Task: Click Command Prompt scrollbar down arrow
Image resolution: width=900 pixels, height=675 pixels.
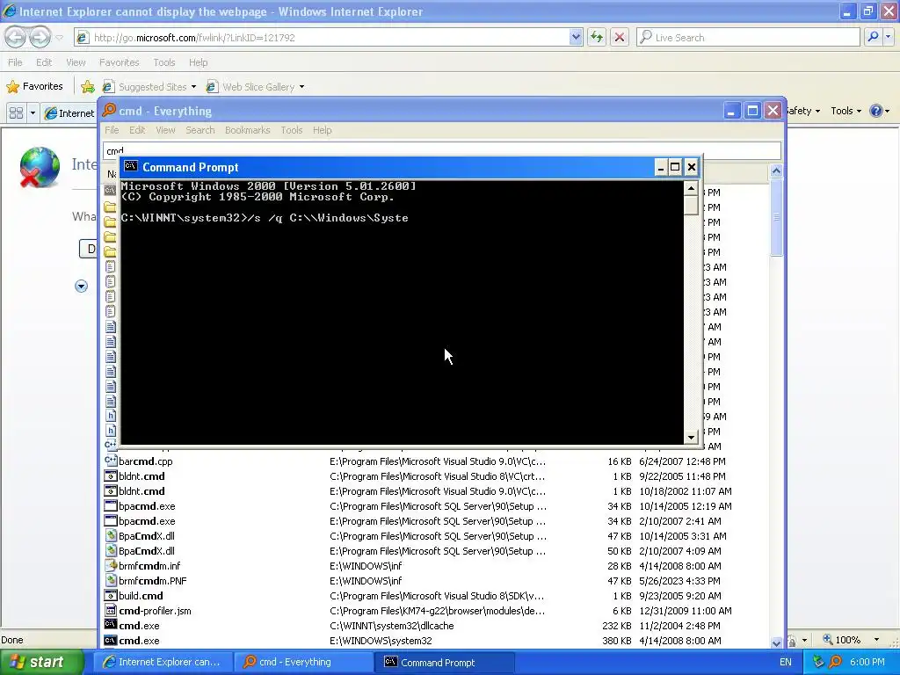Action: (691, 438)
